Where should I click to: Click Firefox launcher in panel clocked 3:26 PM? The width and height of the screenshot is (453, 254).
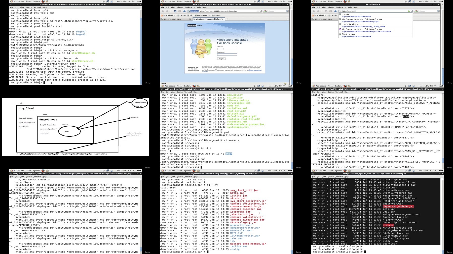click(194, 171)
